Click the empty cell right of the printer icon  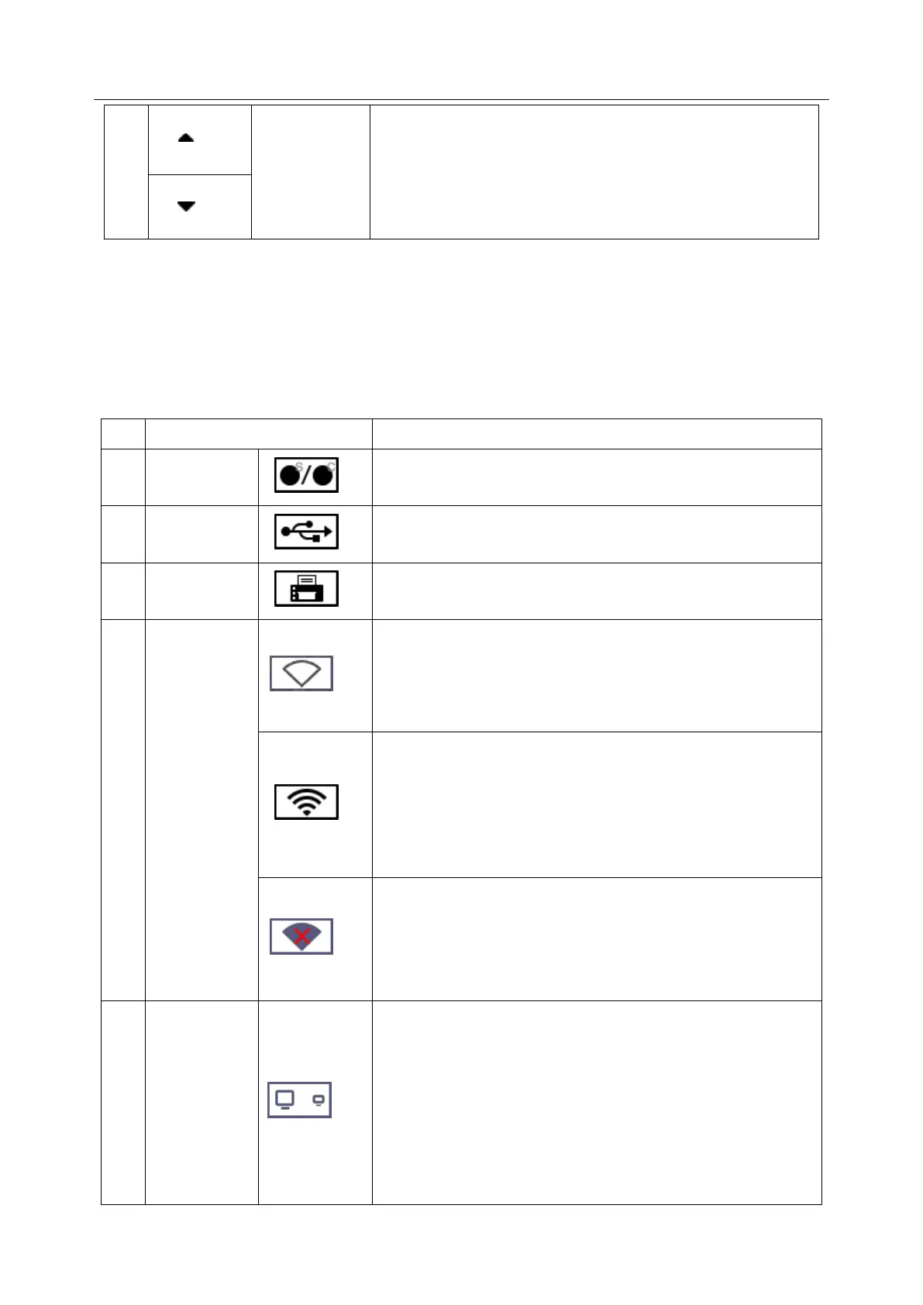(x=597, y=591)
